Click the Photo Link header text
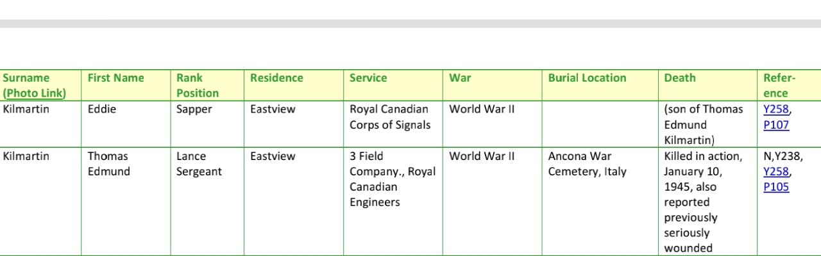 pos(35,93)
